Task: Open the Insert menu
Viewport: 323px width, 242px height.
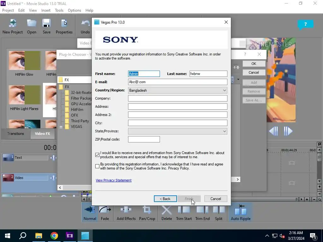Action: click(46, 10)
